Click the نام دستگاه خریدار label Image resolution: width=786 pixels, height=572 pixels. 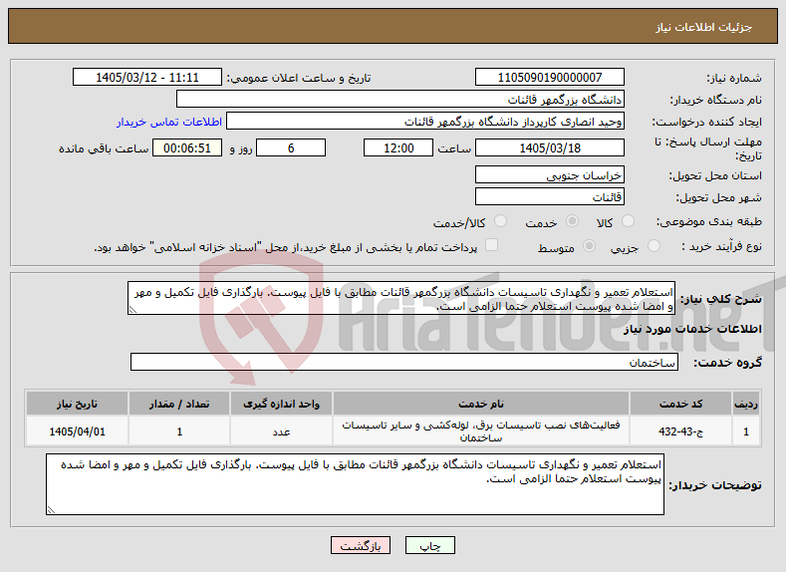pos(716,100)
